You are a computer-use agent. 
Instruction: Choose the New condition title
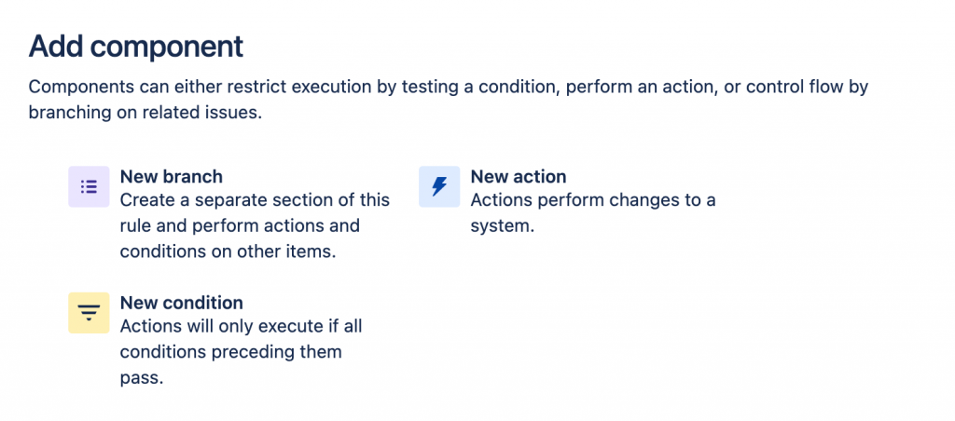181,303
